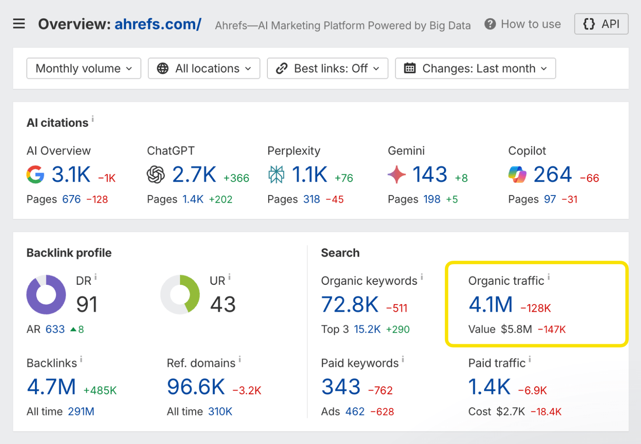Click the How to use help icon
Image resolution: width=641 pixels, height=444 pixels.
[x=490, y=24]
